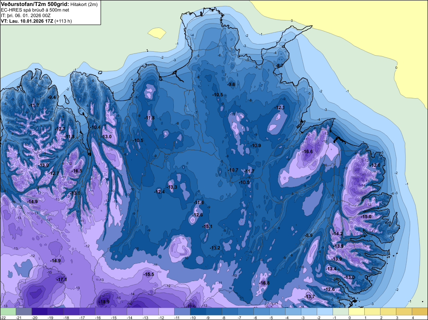Select legend swatch between 2 and 3
The height and width of the screenshot is (320, 428).
coord(388,311)
